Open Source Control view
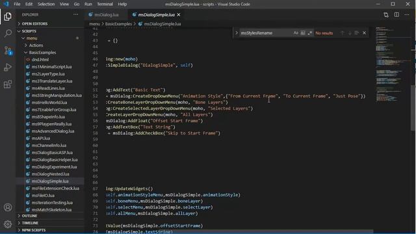This screenshot has width=416, height=234. coord(8,50)
